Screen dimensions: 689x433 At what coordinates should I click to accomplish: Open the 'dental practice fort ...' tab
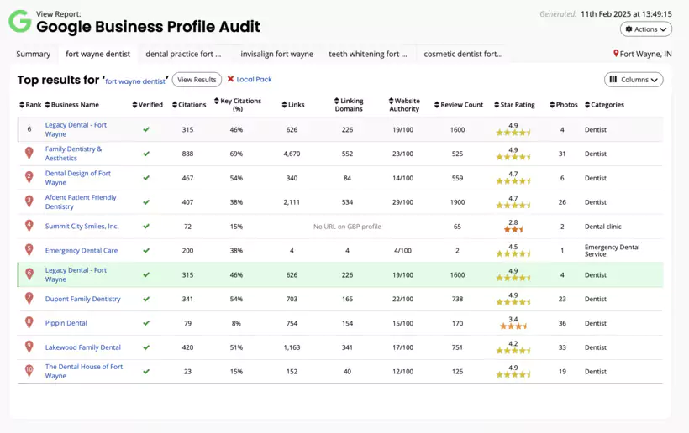pyautogui.click(x=183, y=54)
